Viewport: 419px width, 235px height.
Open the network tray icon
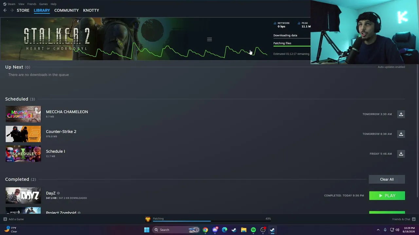pos(392,230)
